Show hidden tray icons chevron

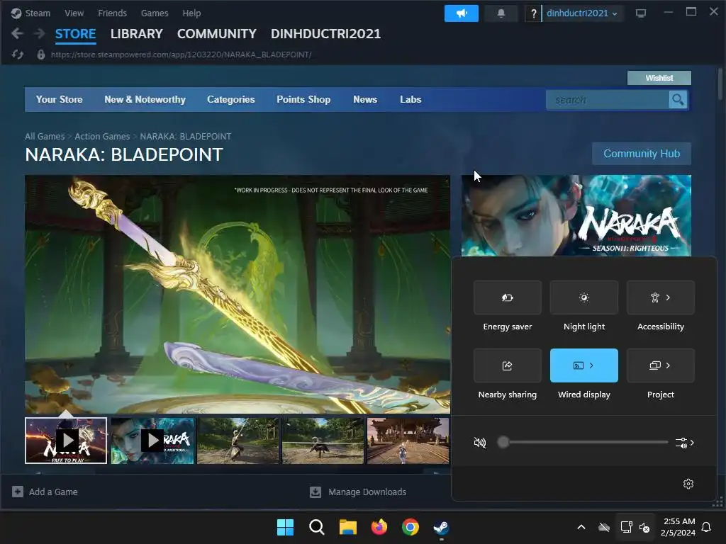tap(581, 527)
